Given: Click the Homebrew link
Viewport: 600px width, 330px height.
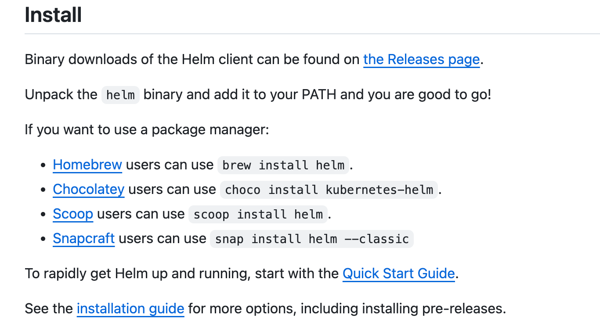Looking at the screenshot, I should [87, 165].
